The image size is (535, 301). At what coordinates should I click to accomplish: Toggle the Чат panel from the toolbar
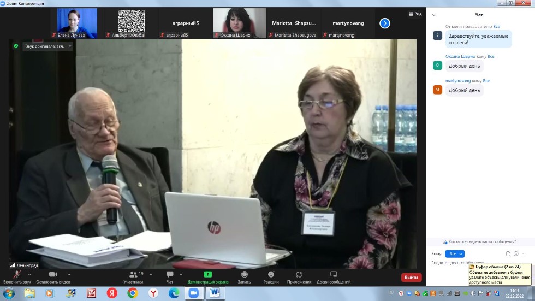coord(170,276)
